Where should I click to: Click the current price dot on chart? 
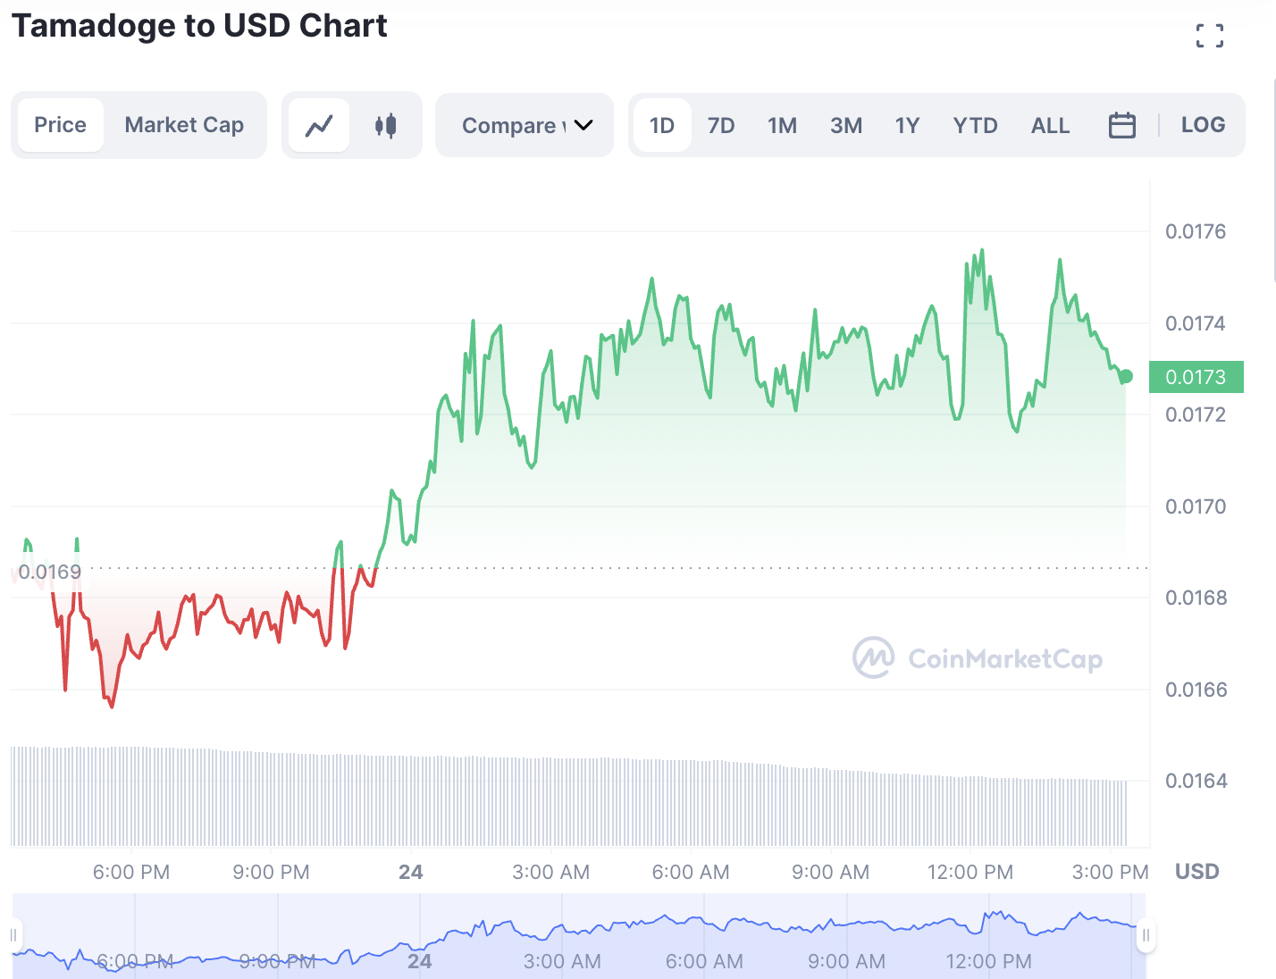tap(1126, 377)
